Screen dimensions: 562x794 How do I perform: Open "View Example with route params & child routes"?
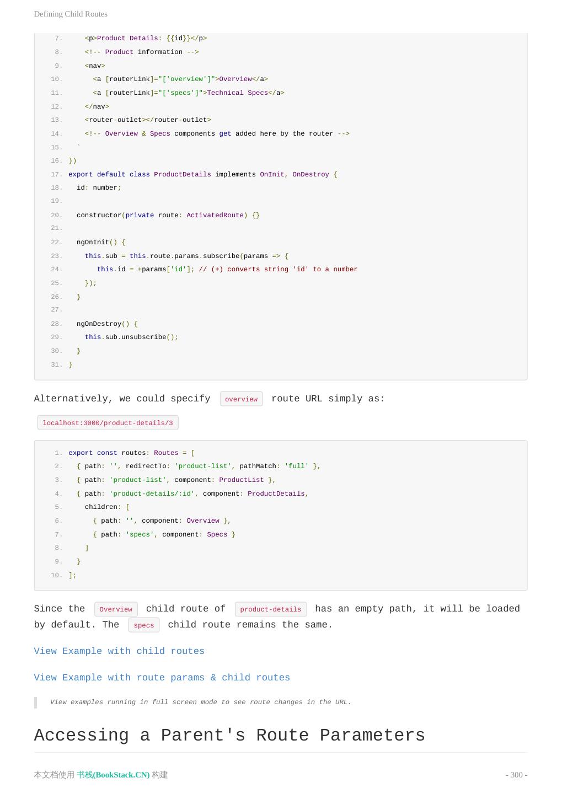(162, 678)
